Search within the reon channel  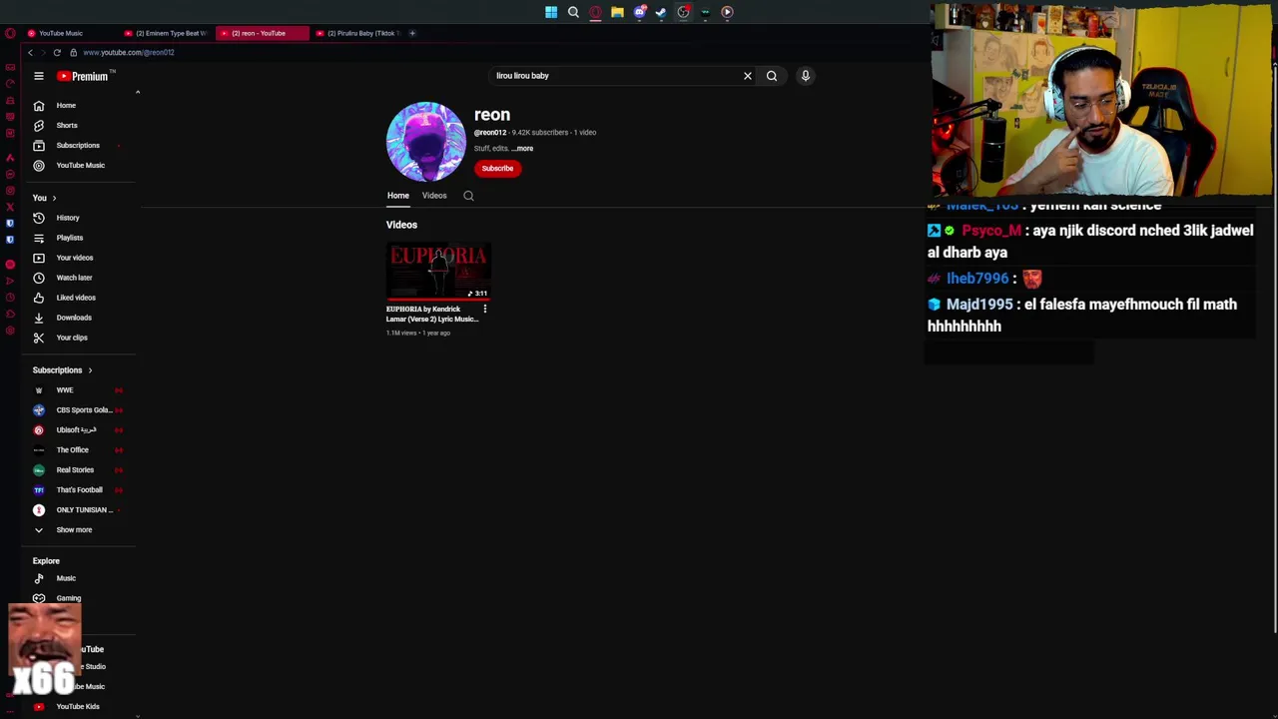click(x=468, y=196)
